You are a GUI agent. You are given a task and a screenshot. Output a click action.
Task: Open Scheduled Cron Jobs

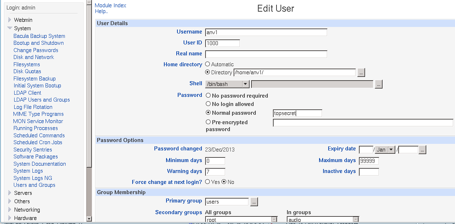38,142
